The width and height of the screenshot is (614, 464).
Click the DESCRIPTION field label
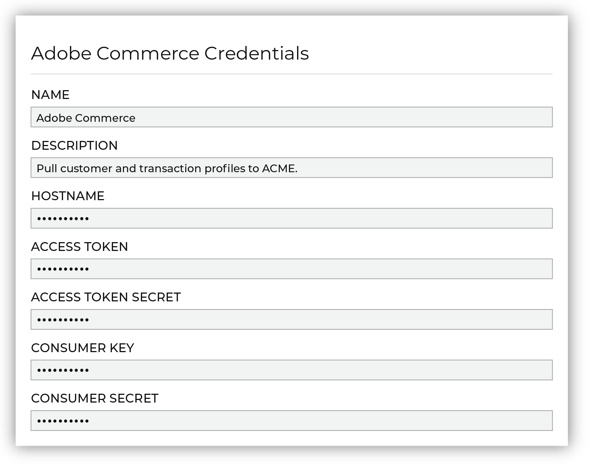(x=74, y=146)
